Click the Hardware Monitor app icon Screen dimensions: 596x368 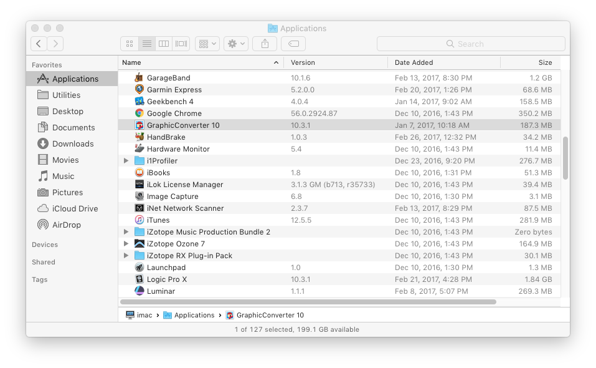coord(140,149)
